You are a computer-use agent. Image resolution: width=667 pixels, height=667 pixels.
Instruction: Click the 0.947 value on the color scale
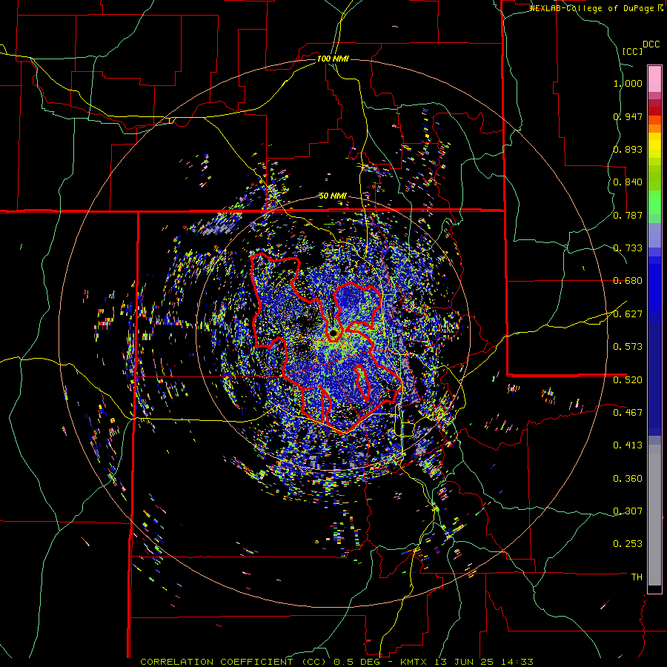coord(628,116)
